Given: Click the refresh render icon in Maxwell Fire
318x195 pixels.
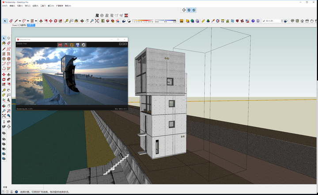Looking at the screenshot, I should click(x=71, y=45).
